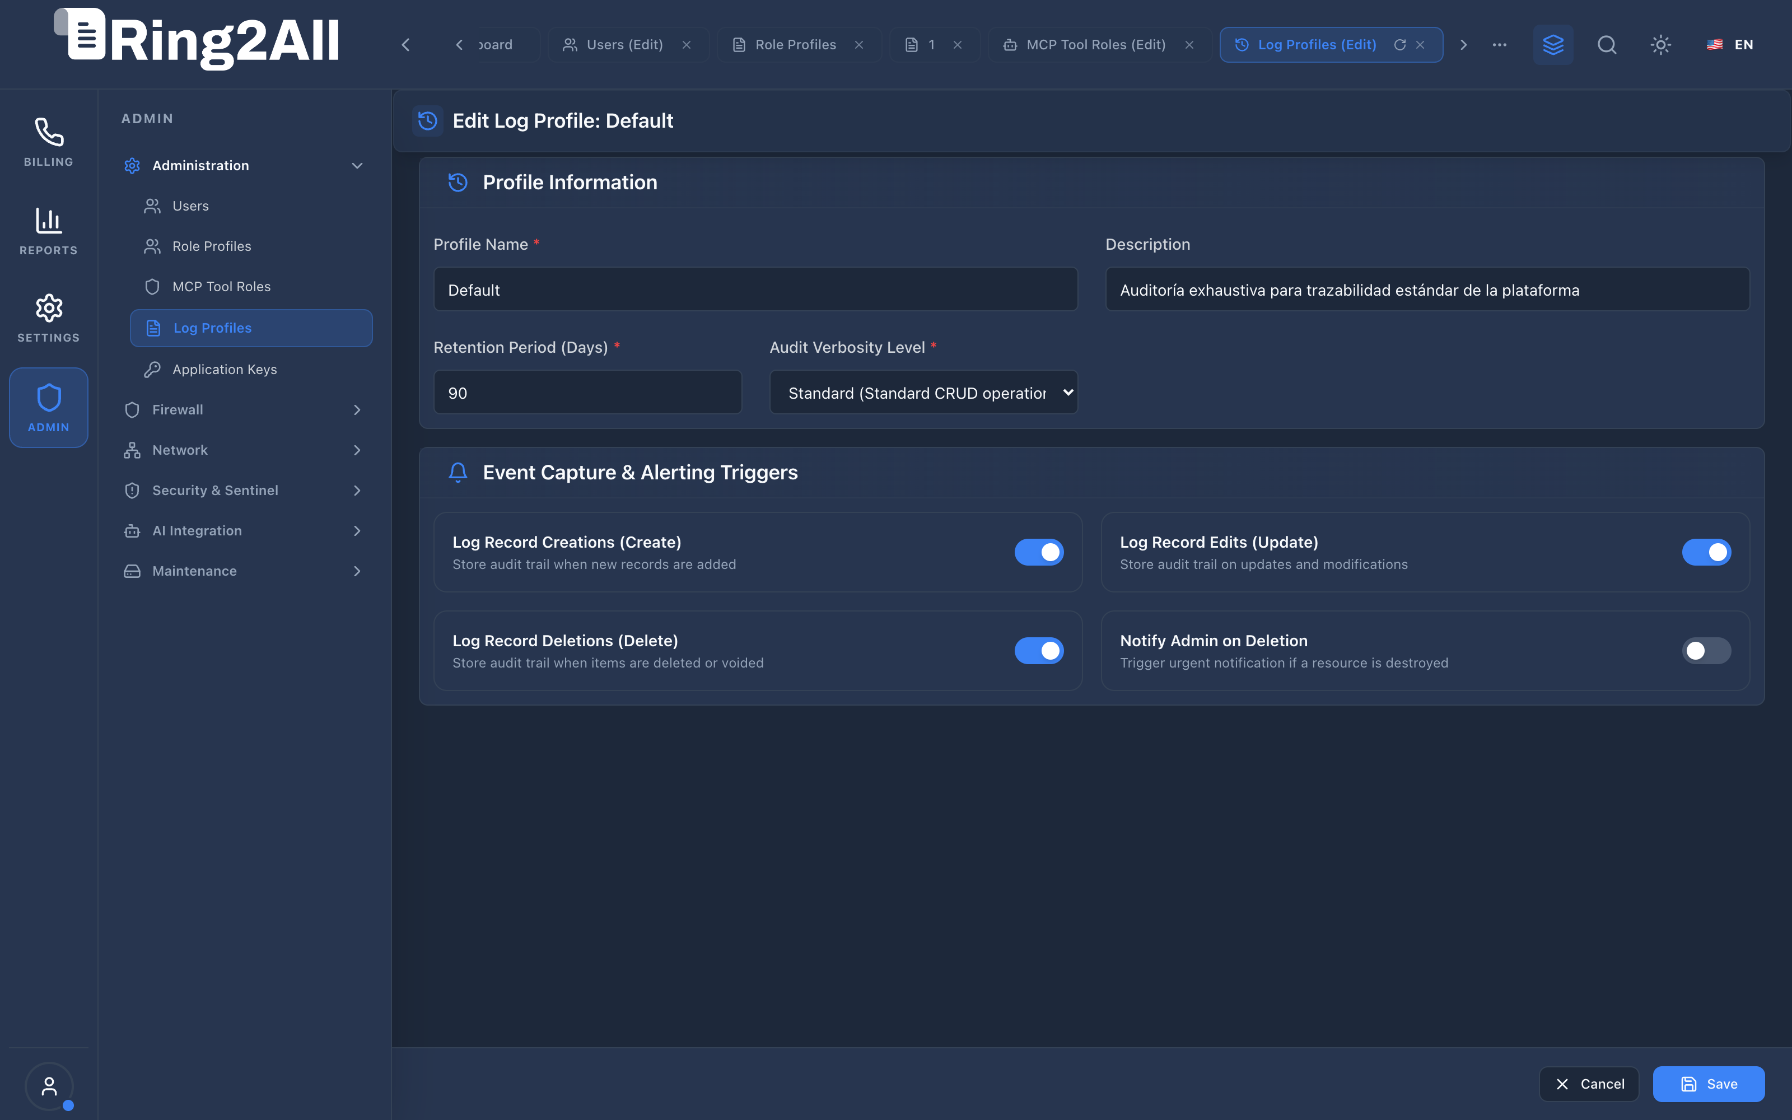Open Users in the sidebar
Image resolution: width=1792 pixels, height=1120 pixels.
251,206
